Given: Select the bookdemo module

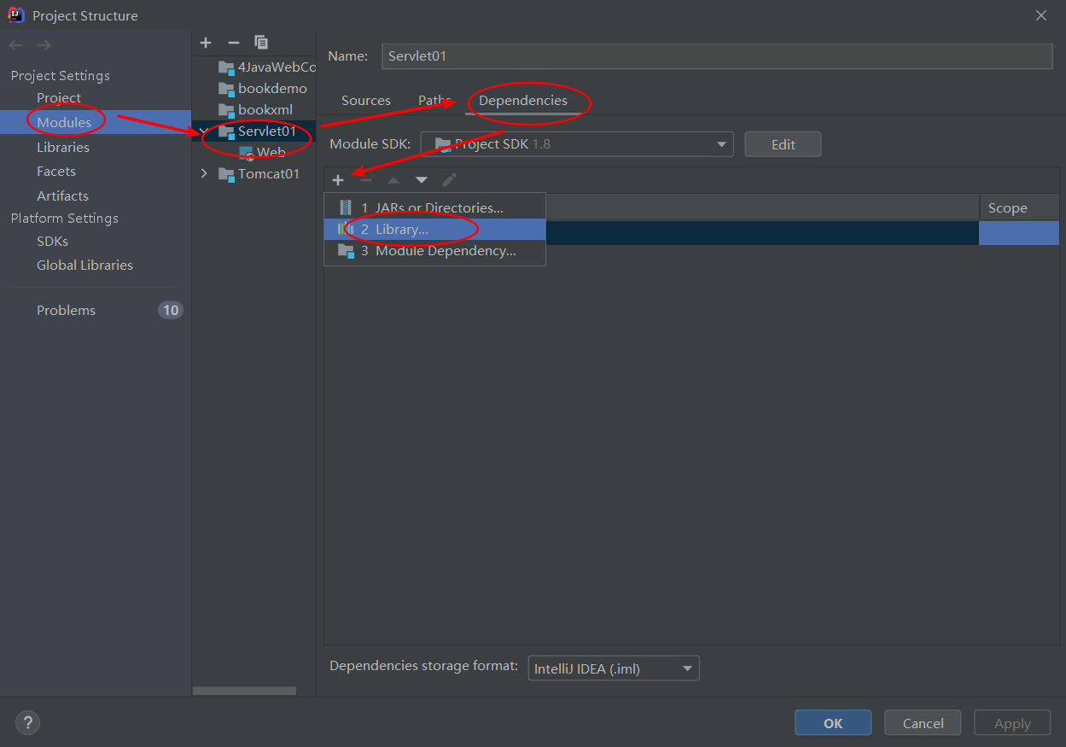Looking at the screenshot, I should coord(272,89).
